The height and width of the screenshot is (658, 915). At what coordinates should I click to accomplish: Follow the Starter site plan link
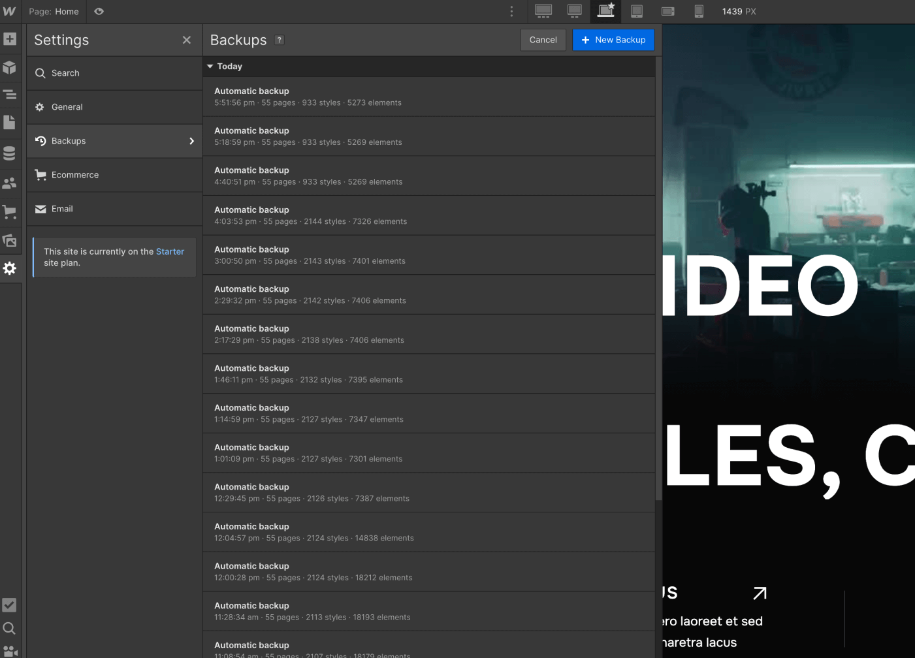click(170, 251)
